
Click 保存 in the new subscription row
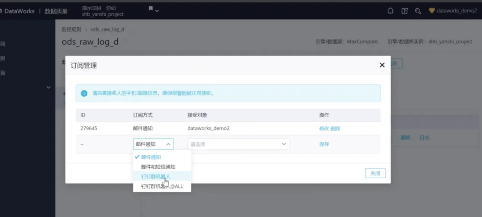pyautogui.click(x=324, y=144)
